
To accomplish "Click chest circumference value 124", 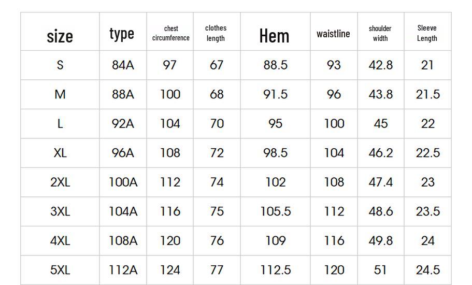I will [x=170, y=270].
